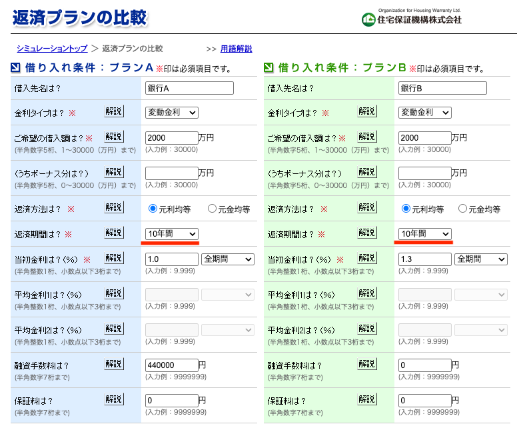
Task: Open Plan A 返済期間 dropdown showing 10年間
Action: (172, 234)
